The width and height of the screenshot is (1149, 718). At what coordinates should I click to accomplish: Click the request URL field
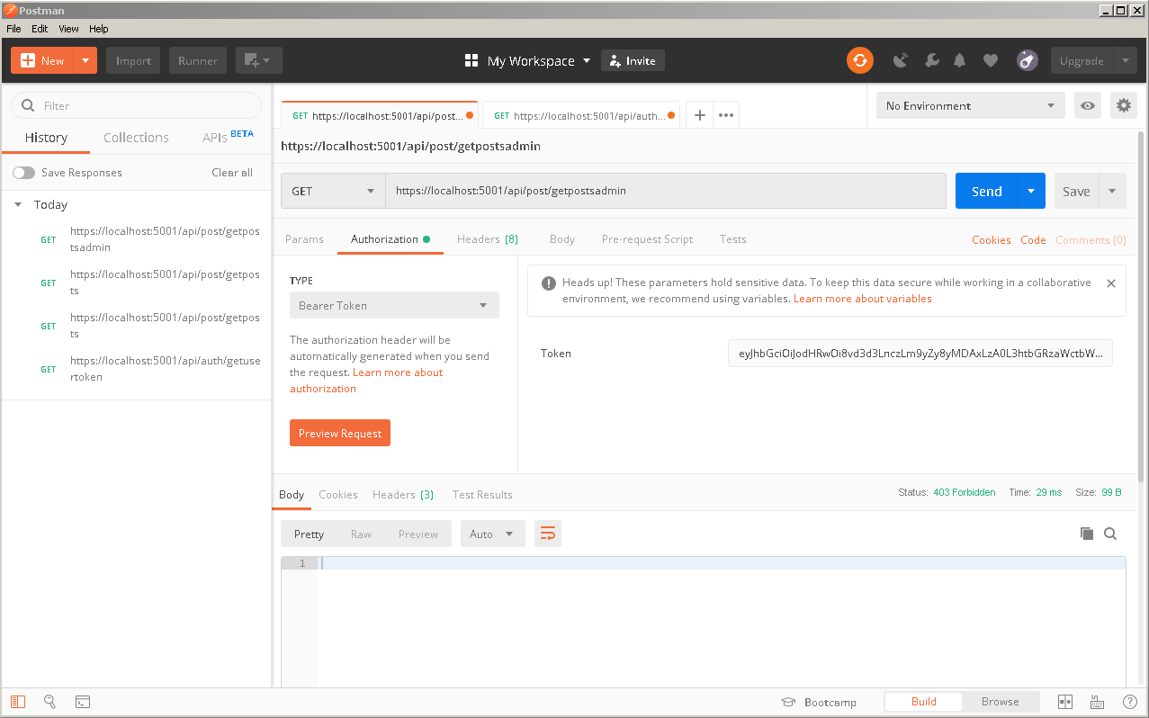[666, 191]
